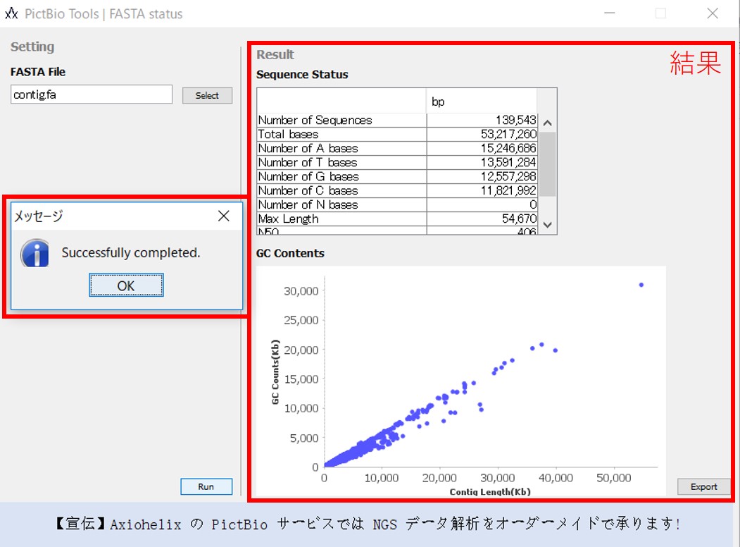Image resolution: width=740 pixels, height=547 pixels.
Task: Click the bp column header
Action: click(x=482, y=102)
